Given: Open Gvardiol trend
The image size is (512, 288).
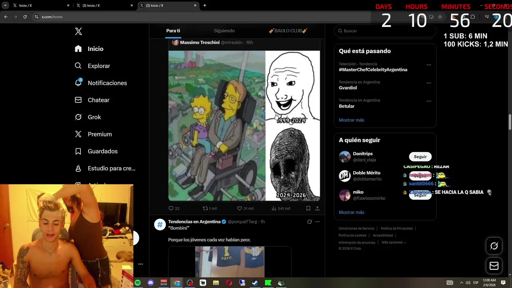Looking at the screenshot, I should point(348,88).
